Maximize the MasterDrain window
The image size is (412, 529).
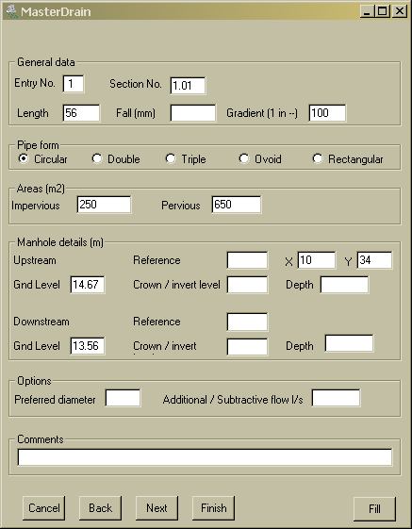point(383,11)
